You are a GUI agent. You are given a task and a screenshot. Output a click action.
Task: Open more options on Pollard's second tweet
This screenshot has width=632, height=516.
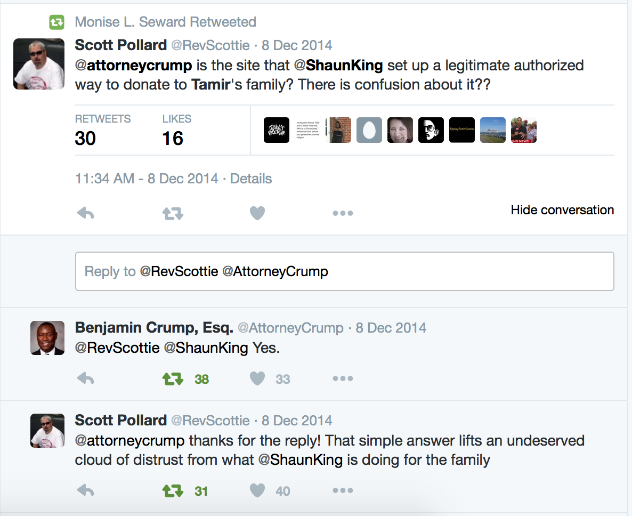(x=343, y=490)
